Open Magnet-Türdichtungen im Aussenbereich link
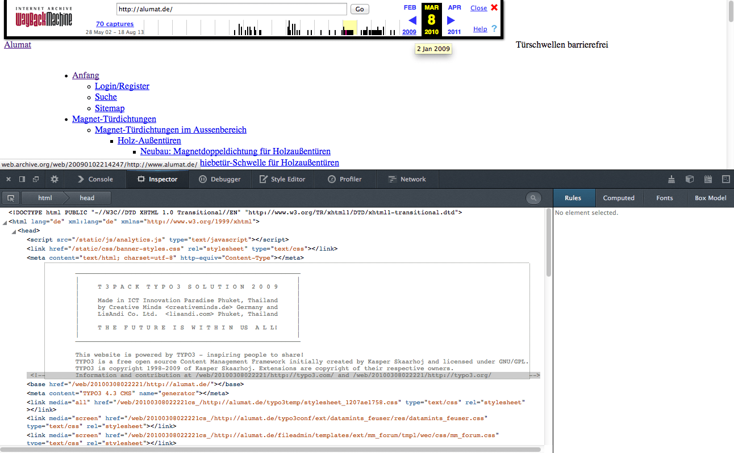734x453 pixels. point(170,130)
